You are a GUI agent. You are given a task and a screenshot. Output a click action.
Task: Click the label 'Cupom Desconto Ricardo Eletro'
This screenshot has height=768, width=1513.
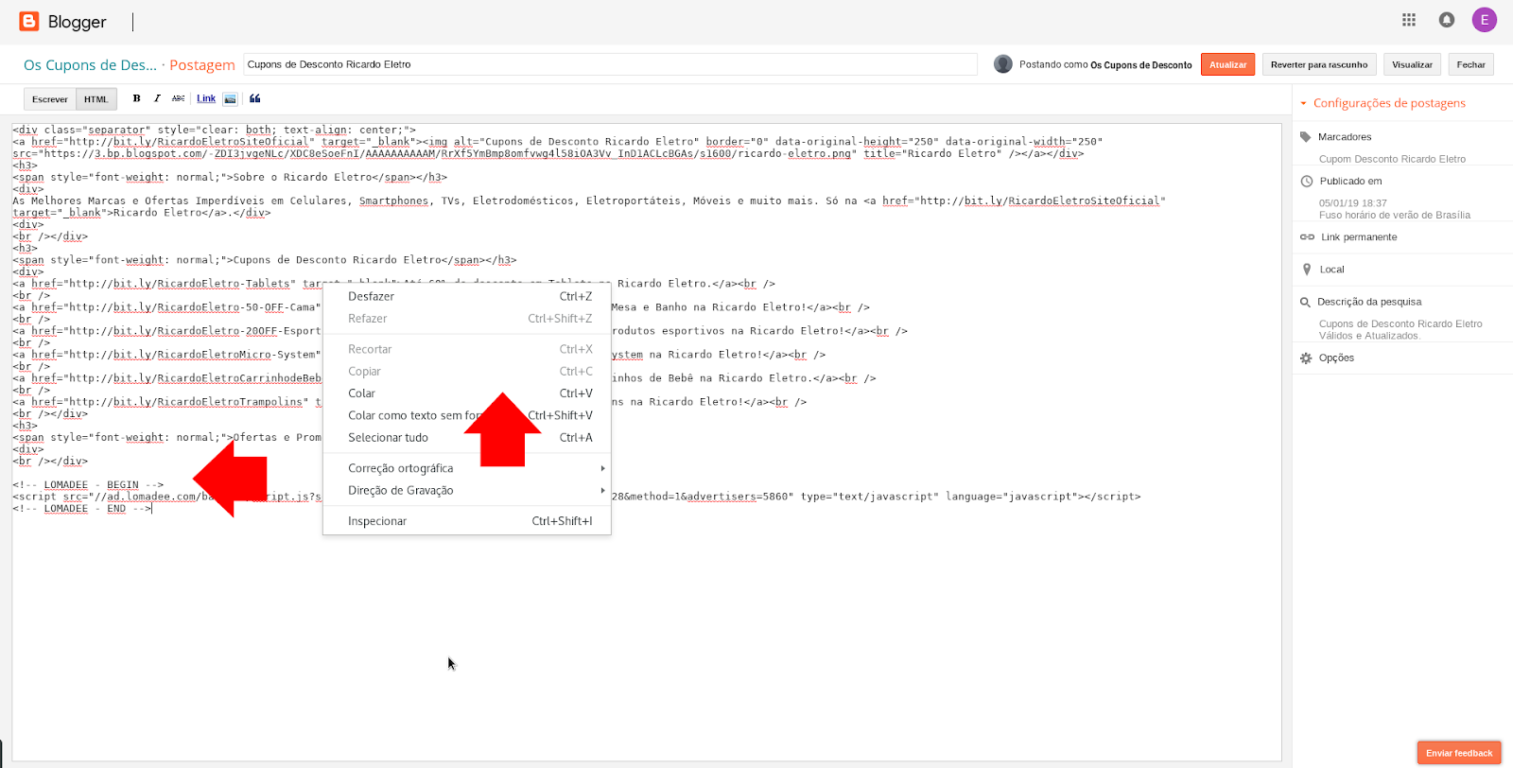[1392, 159]
